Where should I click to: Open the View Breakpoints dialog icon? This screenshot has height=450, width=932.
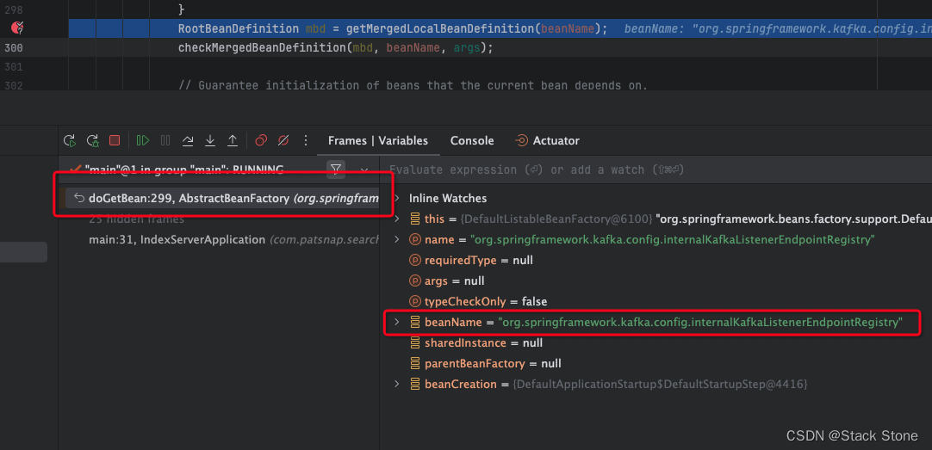(260, 141)
